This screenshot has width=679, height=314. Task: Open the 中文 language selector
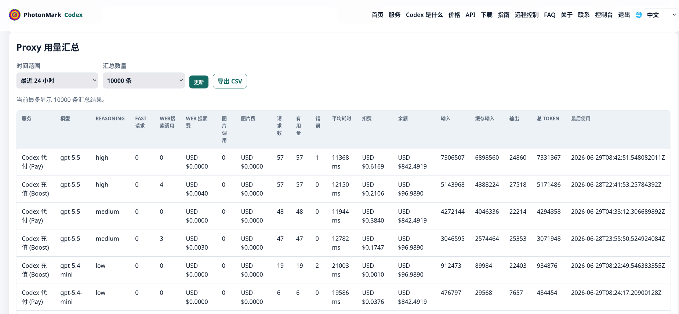click(661, 15)
